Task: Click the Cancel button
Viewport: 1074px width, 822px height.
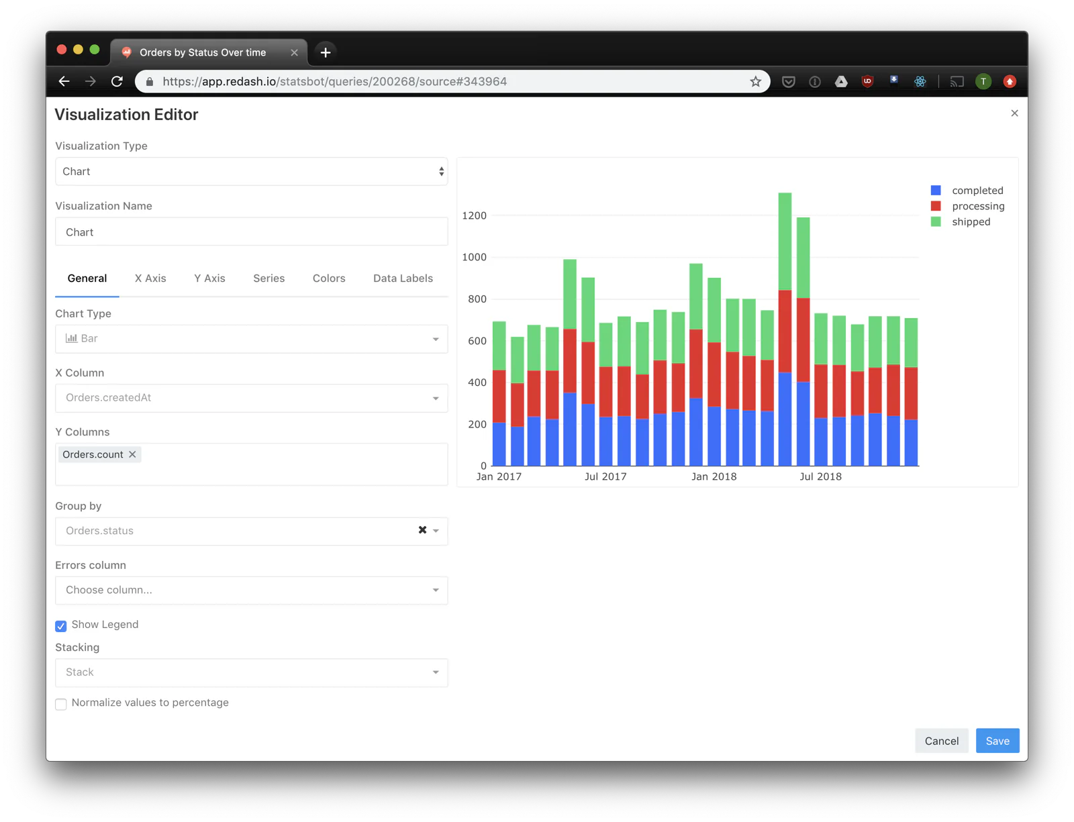Action: click(941, 740)
